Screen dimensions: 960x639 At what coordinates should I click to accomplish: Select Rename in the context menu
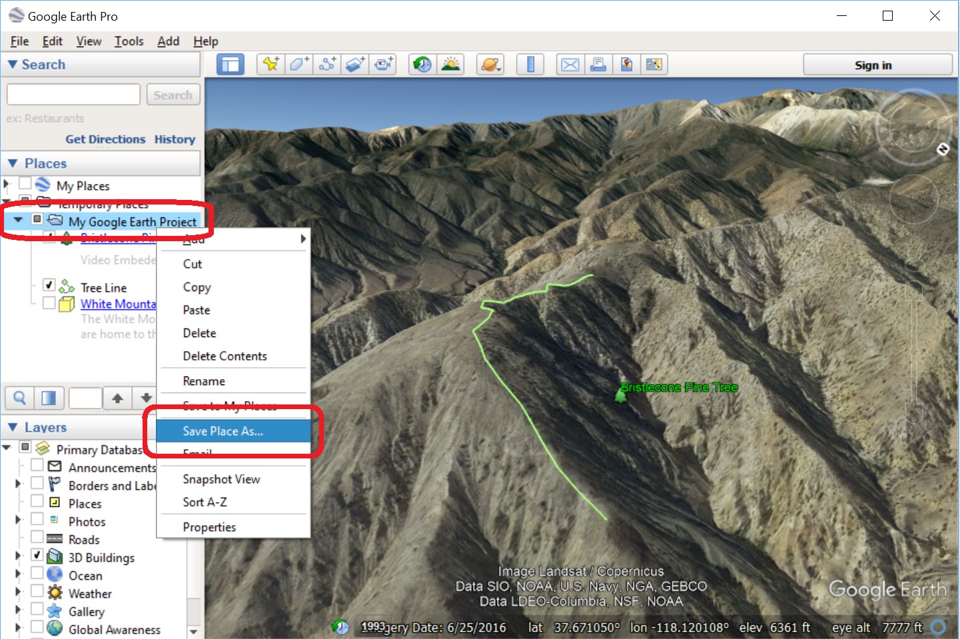234,381
